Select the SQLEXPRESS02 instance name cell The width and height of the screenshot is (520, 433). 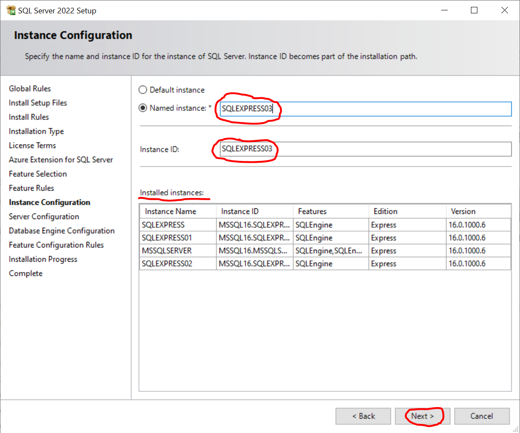[x=178, y=263]
